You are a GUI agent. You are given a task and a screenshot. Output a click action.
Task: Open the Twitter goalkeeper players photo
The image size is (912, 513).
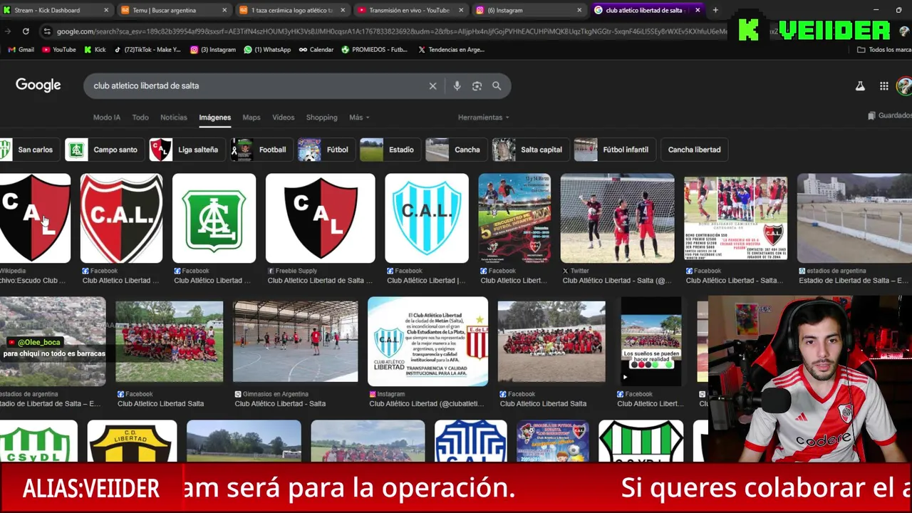(618, 219)
